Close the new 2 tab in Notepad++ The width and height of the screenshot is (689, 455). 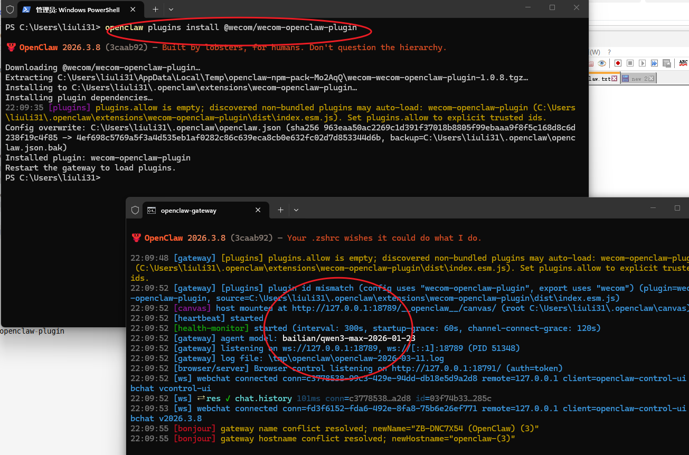coord(652,79)
